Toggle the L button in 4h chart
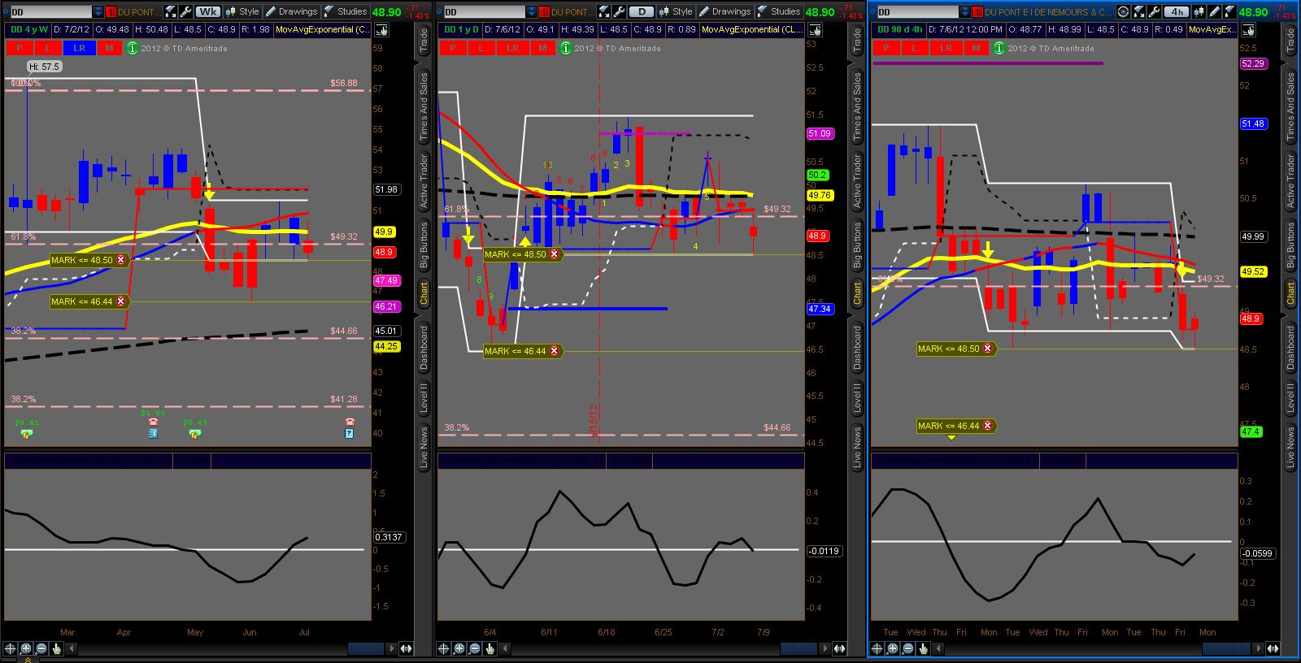 tap(916, 48)
